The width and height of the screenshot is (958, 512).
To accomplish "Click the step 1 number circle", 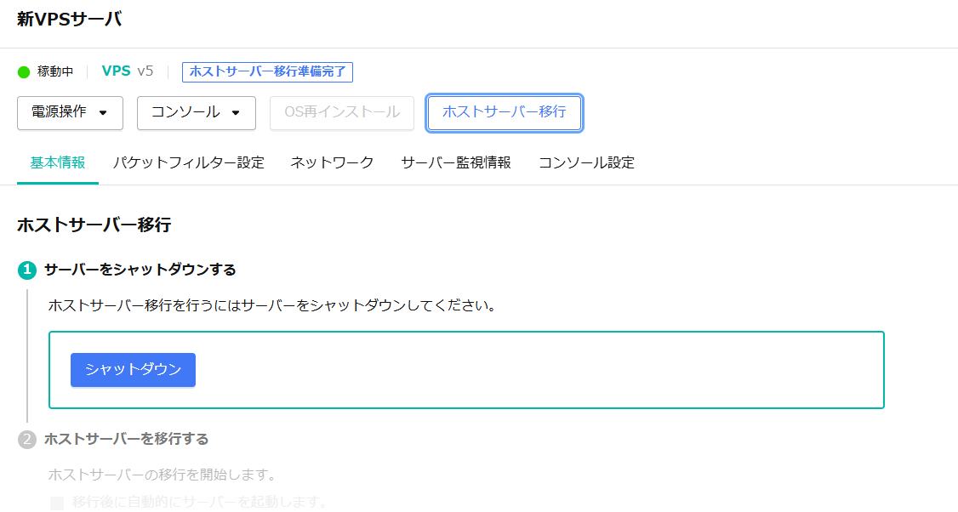I will click(x=27, y=270).
